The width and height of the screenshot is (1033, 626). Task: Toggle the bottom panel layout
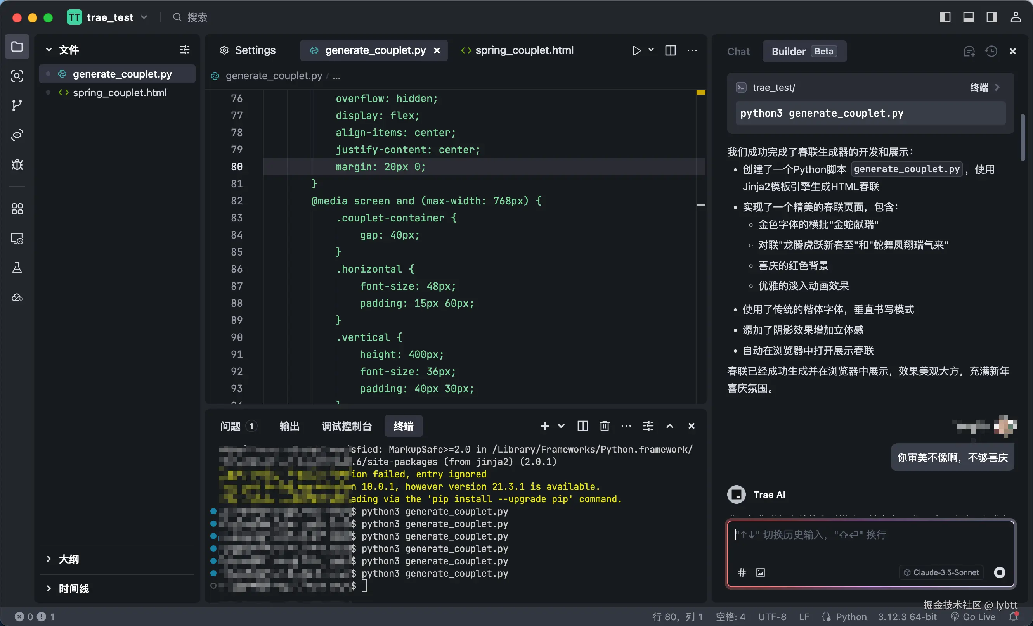click(968, 17)
